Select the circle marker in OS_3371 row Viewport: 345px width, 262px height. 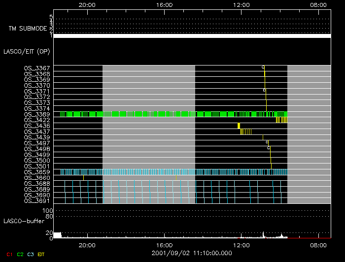pos(264,91)
